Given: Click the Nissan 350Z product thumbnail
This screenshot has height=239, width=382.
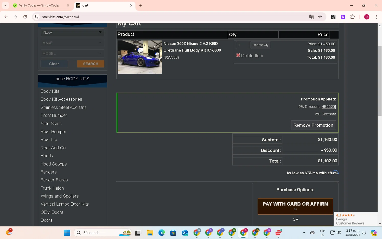Looking at the screenshot, I should tap(140, 57).
